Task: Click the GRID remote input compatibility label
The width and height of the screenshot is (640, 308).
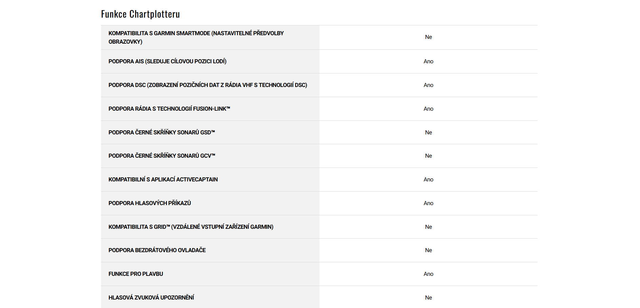Action: click(x=191, y=227)
